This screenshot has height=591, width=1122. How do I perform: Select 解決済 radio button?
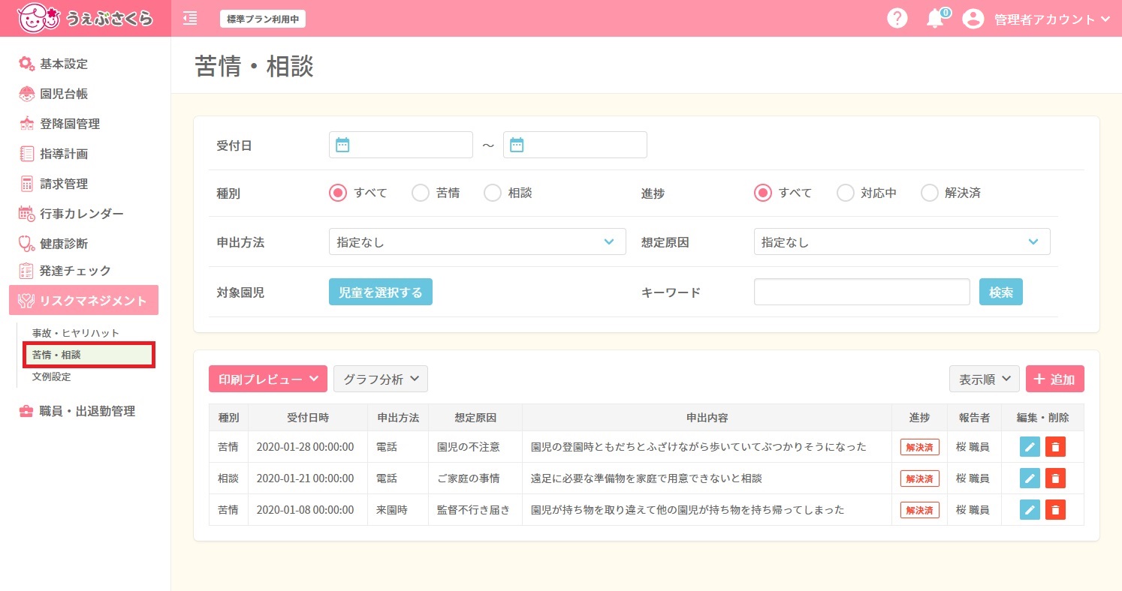click(930, 193)
